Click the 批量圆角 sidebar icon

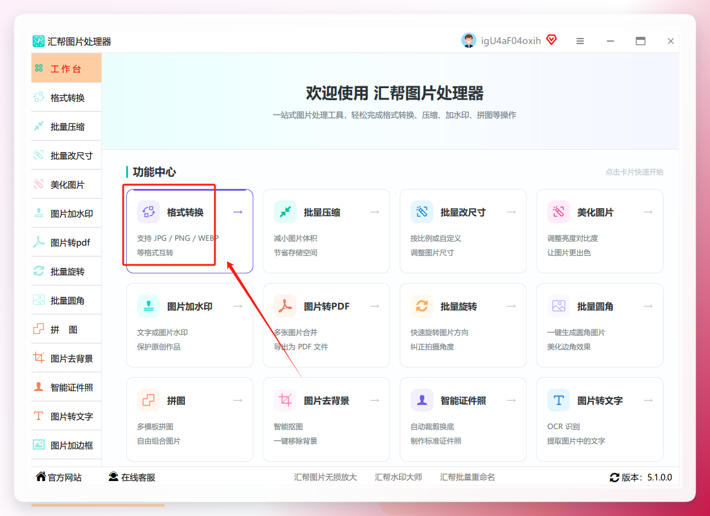pyautogui.click(x=39, y=300)
